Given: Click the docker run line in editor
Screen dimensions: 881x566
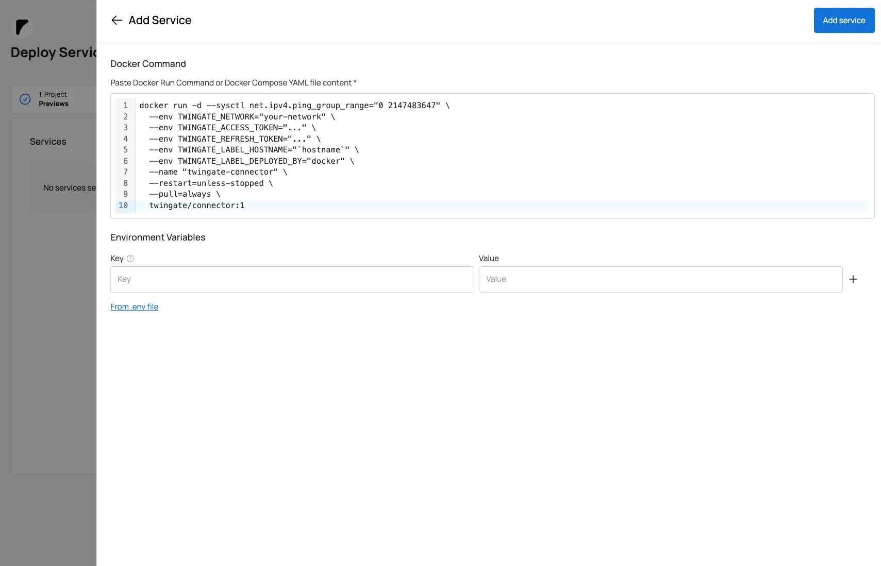Looking at the screenshot, I should tap(294, 106).
